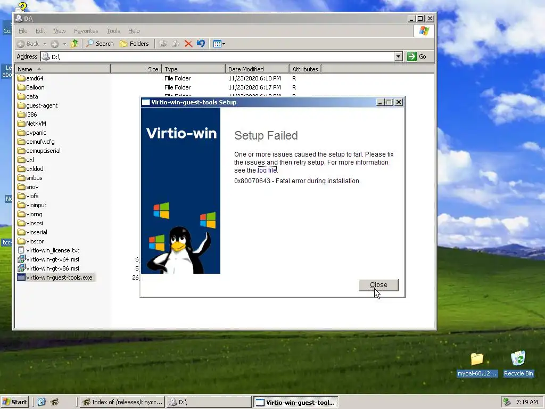Open the View menu
Screen dimensions: 545x409
(60, 31)
